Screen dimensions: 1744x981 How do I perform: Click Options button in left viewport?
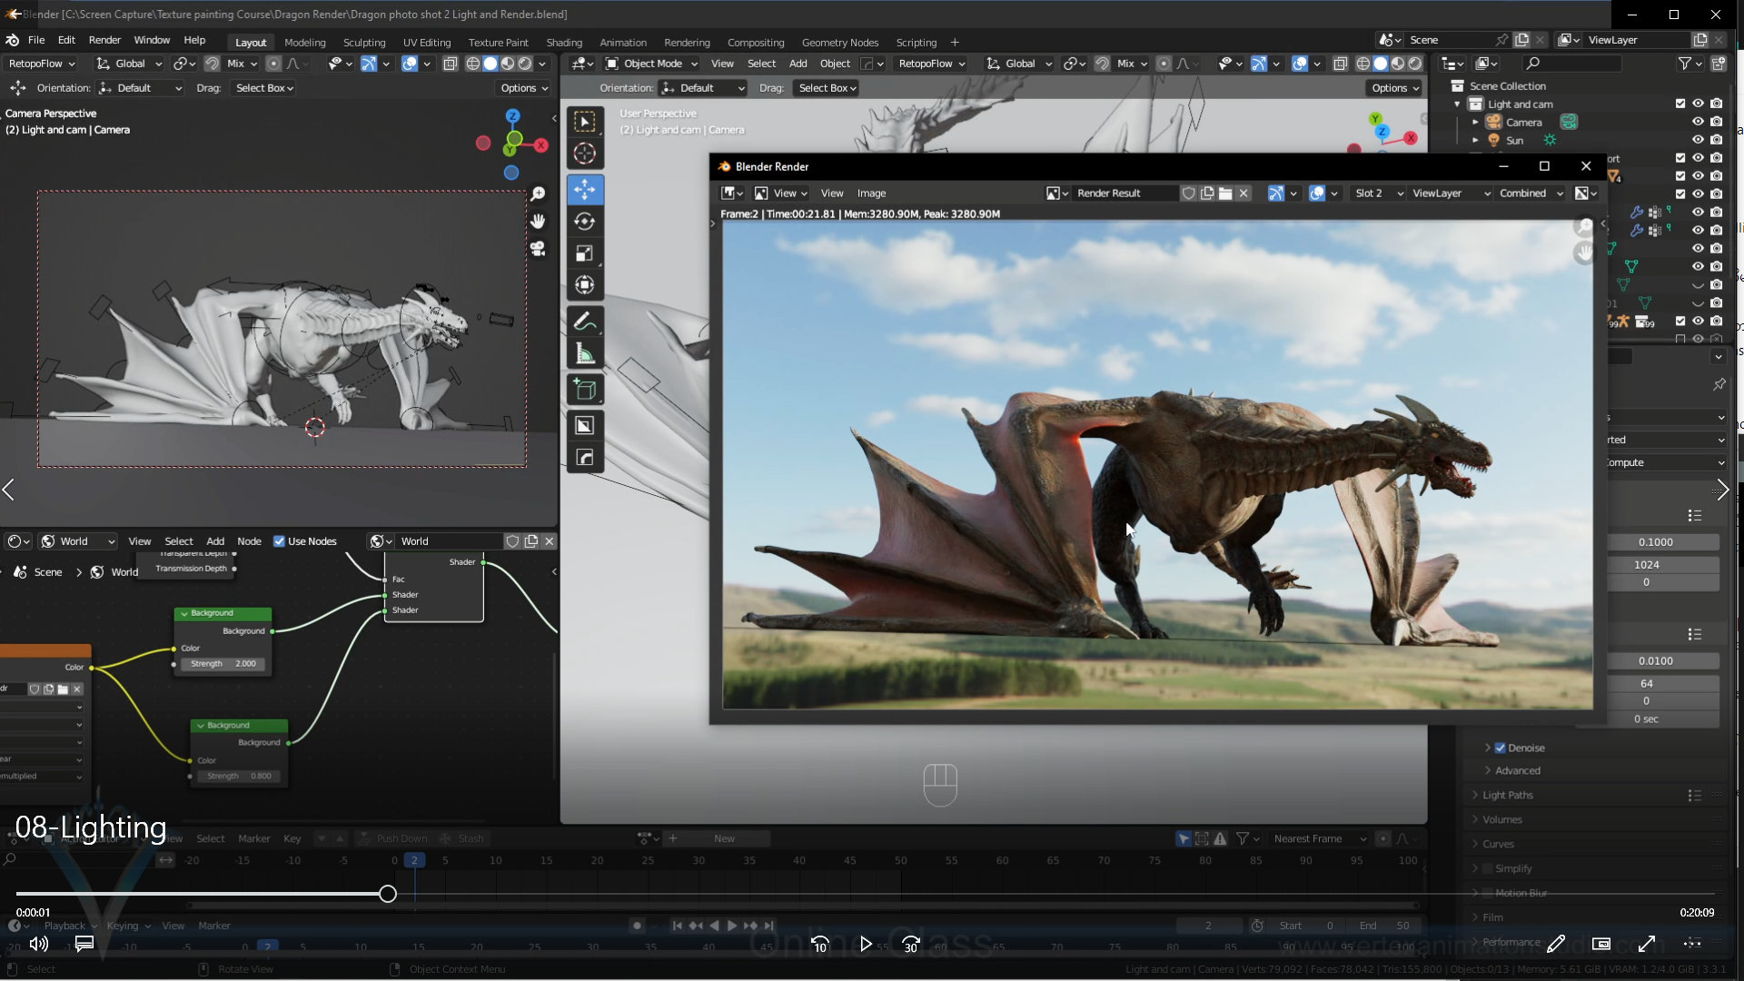[x=524, y=88]
